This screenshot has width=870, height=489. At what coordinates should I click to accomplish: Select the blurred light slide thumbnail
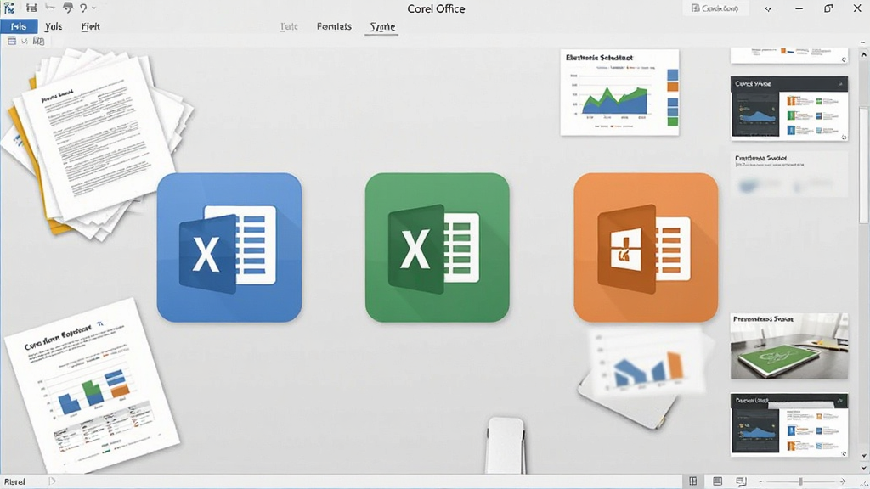[x=789, y=175]
